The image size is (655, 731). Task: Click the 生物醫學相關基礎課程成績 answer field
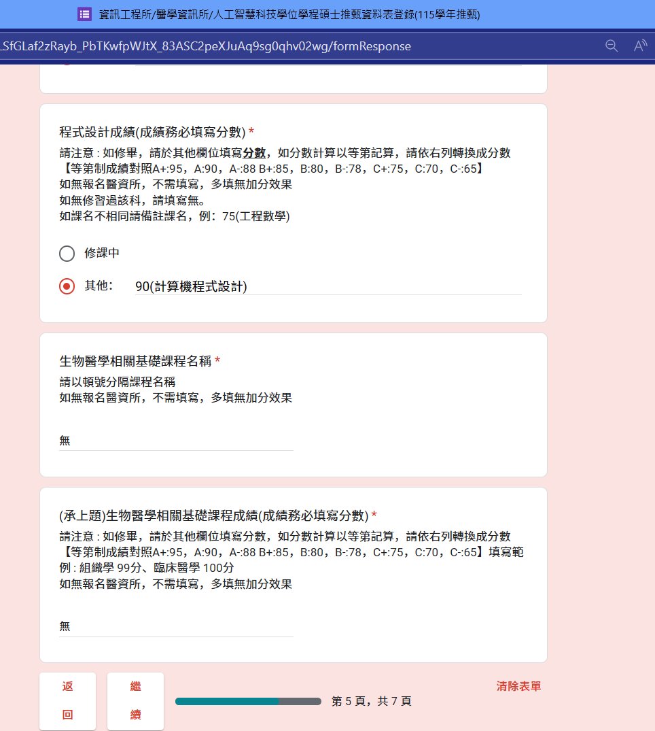click(x=176, y=626)
